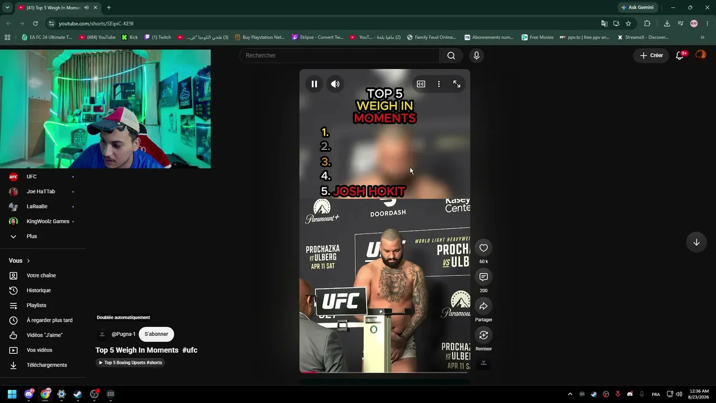Image resolution: width=716 pixels, height=403 pixels.
Task: Open the LaRaaBe subscription channel
Action: click(x=37, y=207)
